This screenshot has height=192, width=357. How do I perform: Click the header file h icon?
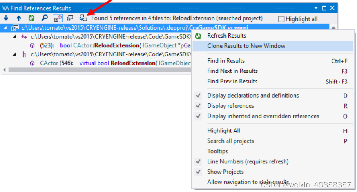[24, 54]
